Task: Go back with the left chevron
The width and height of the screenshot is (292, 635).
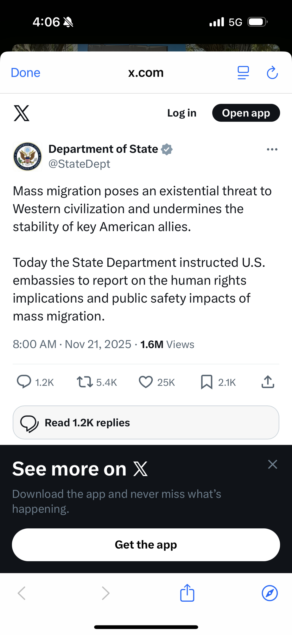Action: (x=22, y=593)
